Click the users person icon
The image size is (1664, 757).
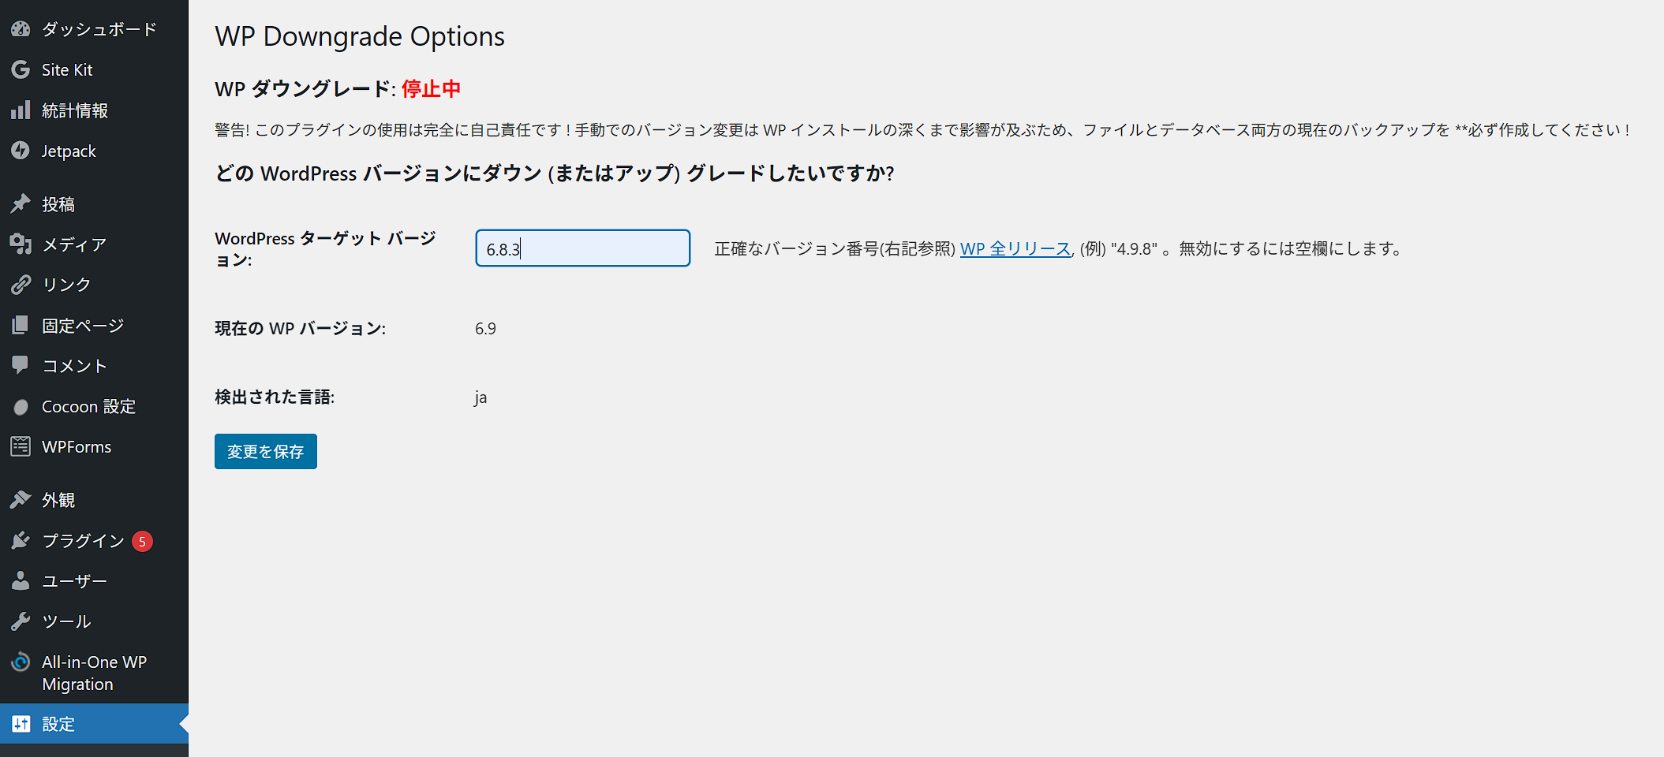tap(21, 581)
